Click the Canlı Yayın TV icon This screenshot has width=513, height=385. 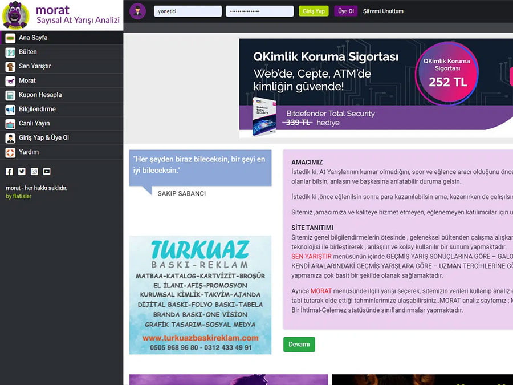[x=10, y=124]
